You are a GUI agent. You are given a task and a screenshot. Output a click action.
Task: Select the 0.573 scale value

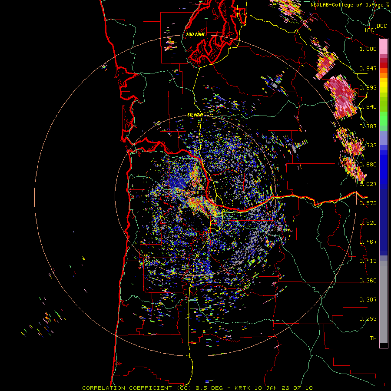pos(368,203)
